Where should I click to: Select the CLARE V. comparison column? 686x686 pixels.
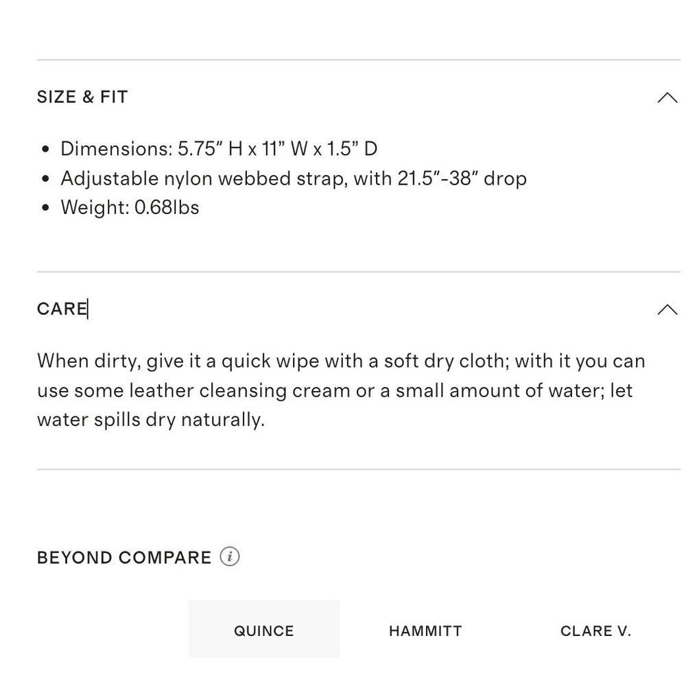point(595,631)
